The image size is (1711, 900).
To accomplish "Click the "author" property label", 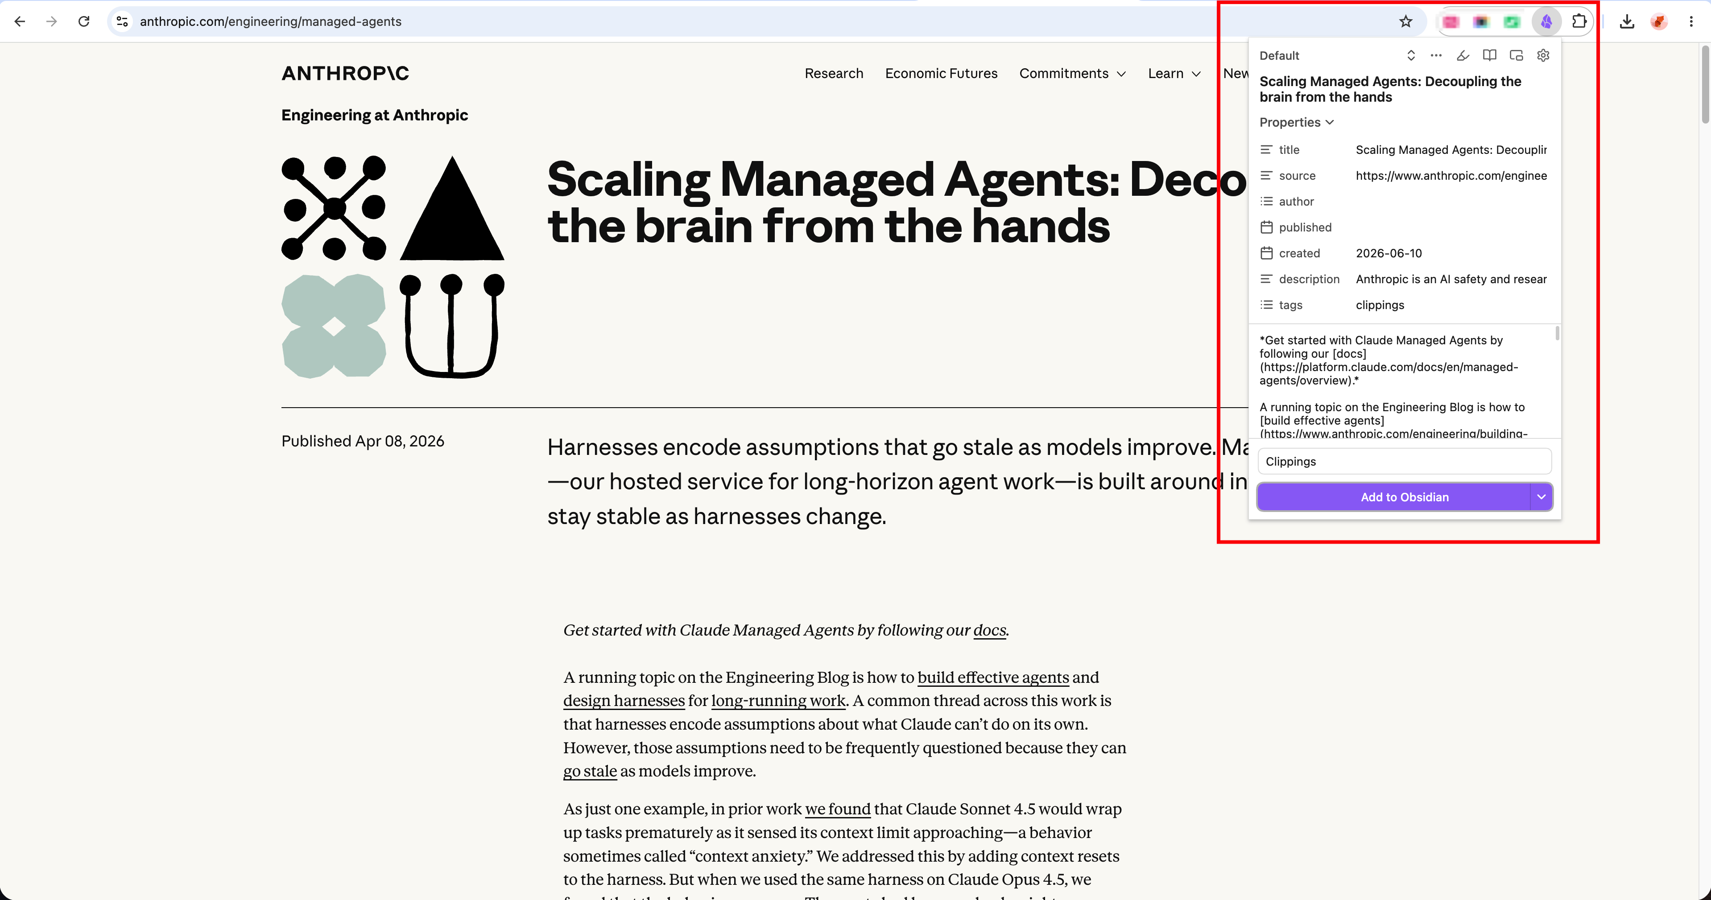I will coord(1296,201).
